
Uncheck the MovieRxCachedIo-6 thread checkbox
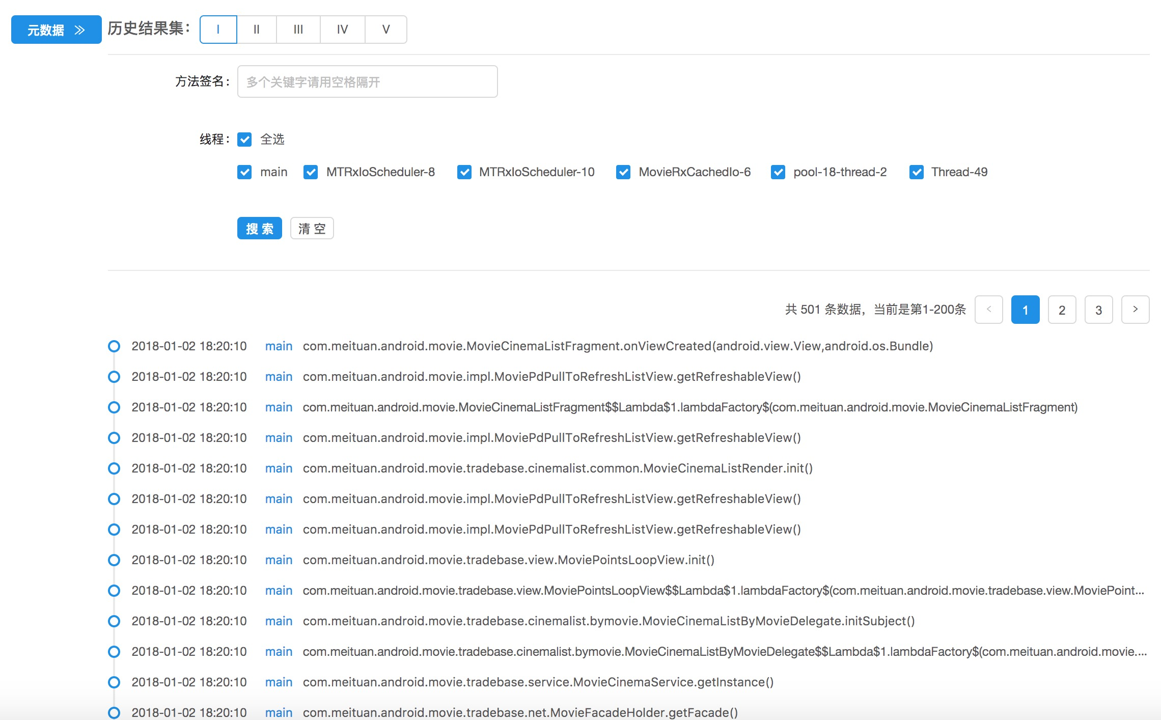click(623, 172)
